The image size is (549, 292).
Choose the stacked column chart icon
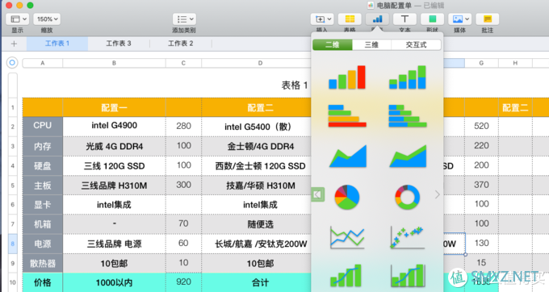(x=408, y=77)
